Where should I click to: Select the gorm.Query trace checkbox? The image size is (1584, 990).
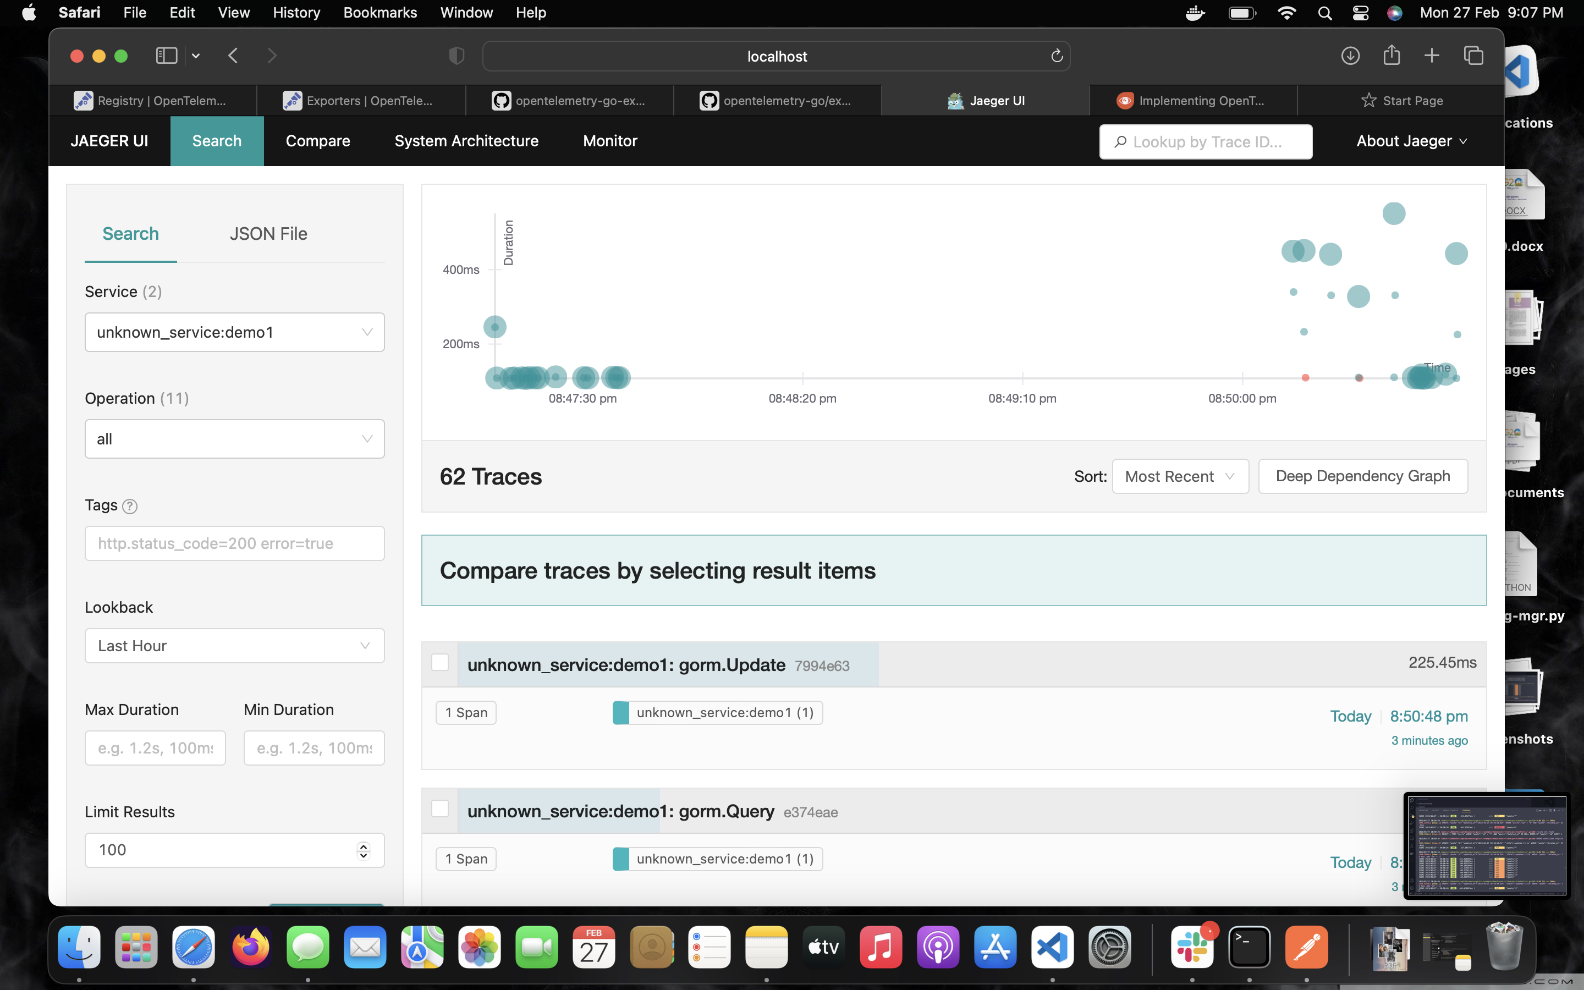click(x=440, y=809)
